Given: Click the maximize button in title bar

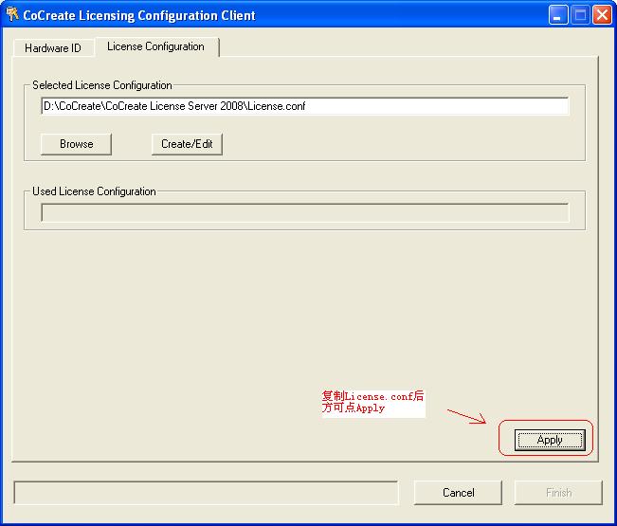Looking at the screenshot, I should point(580,15).
